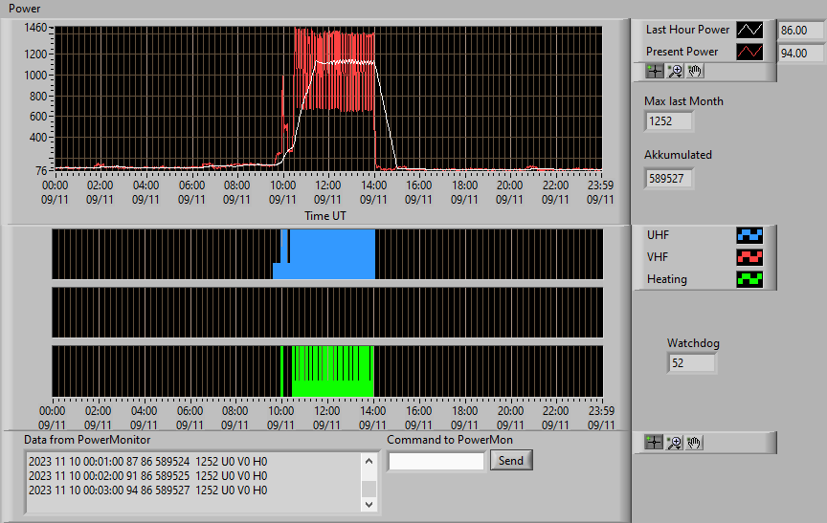
Task: Click the UHF blue legend swatch
Action: point(749,235)
